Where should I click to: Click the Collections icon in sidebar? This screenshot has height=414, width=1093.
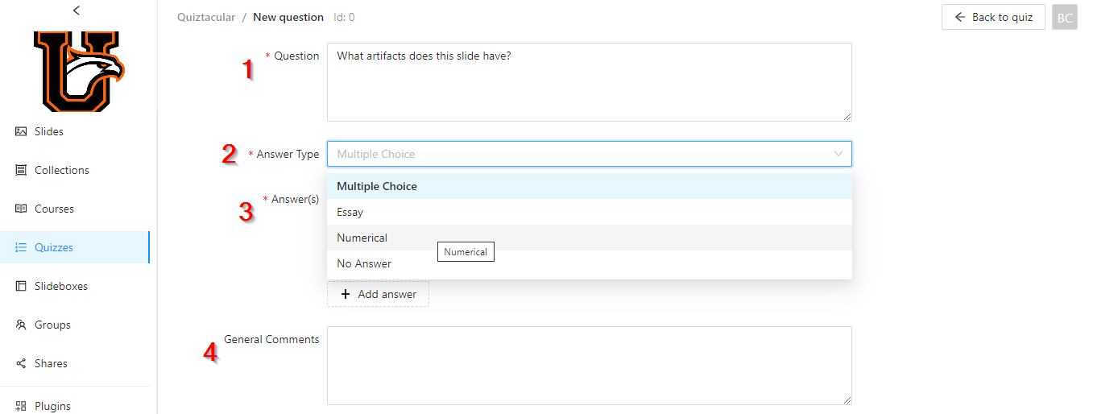22,170
